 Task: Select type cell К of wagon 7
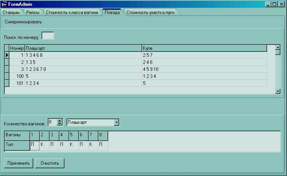[x=93, y=146]
